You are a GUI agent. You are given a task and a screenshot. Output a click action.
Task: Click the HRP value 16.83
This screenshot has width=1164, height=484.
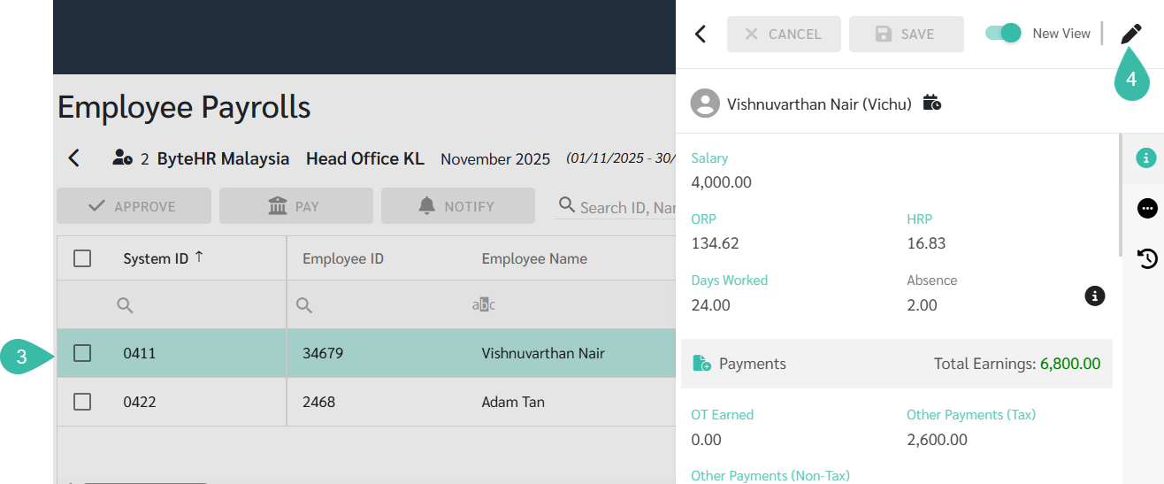coord(926,243)
